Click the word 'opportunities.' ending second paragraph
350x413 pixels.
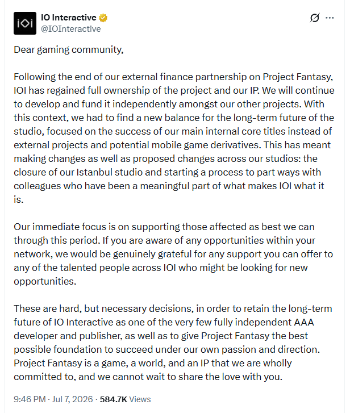[x=45, y=281]
